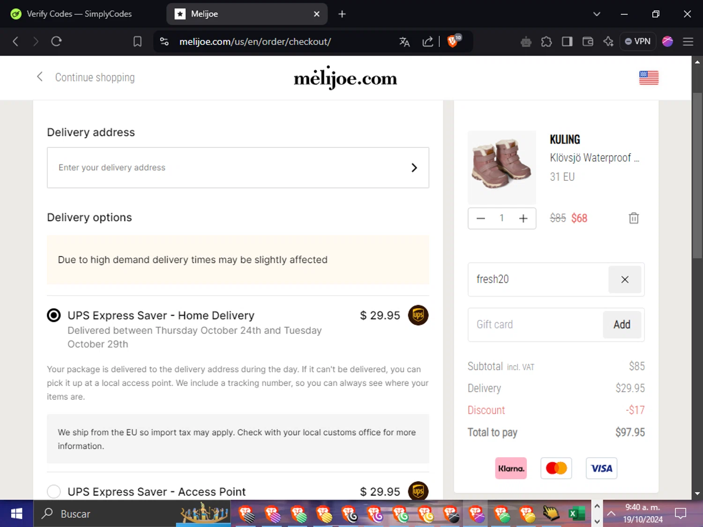Change country via the US flag icon
Screen dimensions: 703x527
(x=649, y=78)
